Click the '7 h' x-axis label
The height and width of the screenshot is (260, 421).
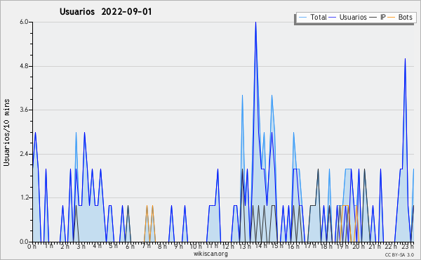(147, 246)
